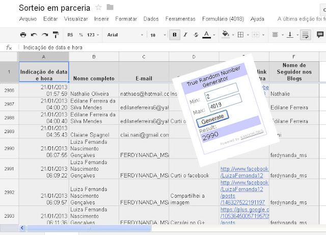Expand vertical align dropdown arrow
This screenshot has height=235, width=326.
click(297, 35)
